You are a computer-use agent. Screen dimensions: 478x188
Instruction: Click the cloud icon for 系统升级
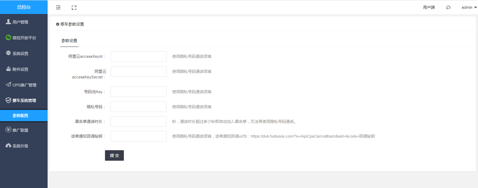point(8,146)
